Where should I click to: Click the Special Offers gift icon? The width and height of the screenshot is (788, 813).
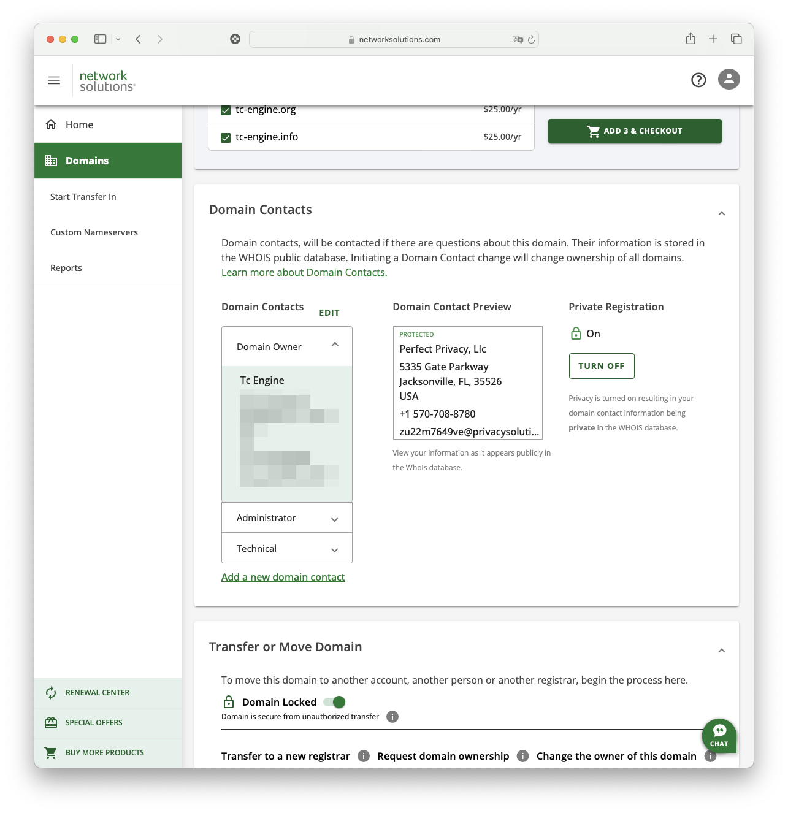pyautogui.click(x=51, y=723)
